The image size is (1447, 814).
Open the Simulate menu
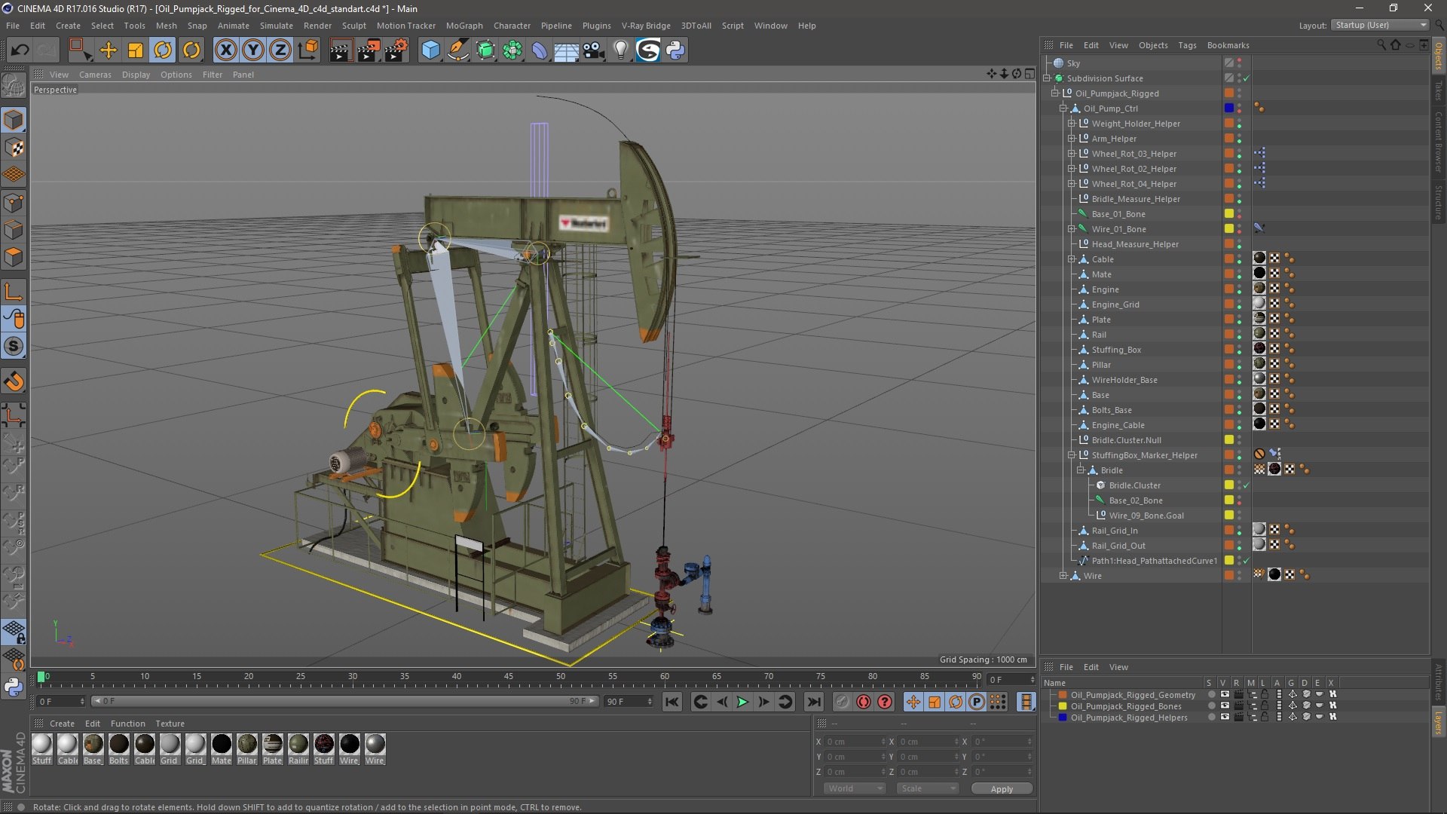click(x=276, y=26)
